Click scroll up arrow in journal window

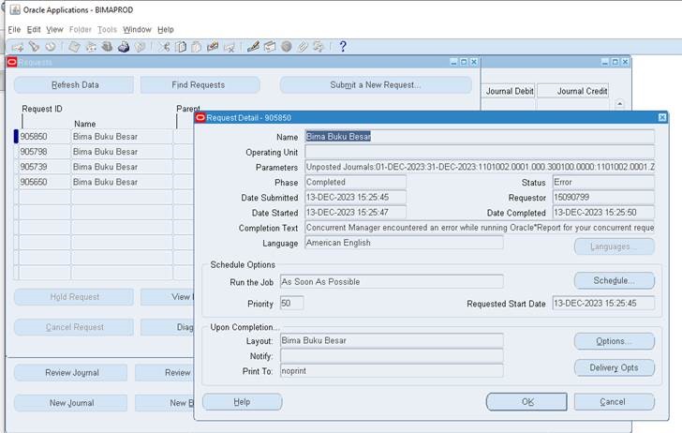[619, 104]
